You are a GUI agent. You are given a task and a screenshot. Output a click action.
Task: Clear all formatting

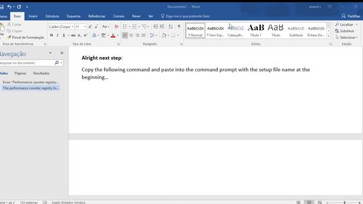[x=116, y=27]
